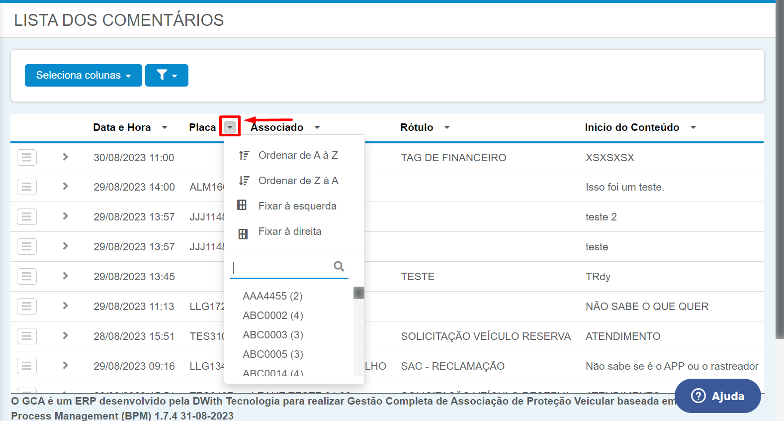Screen dimensions: 784x421
Task: Open the filter funnel dropdown button
Action: pos(167,75)
